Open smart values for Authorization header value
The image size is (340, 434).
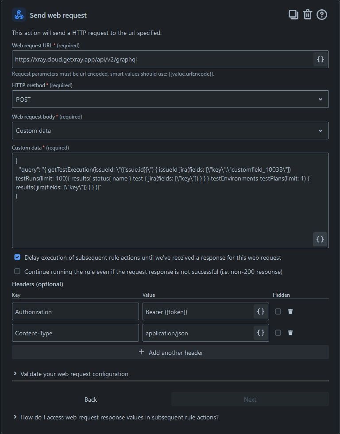pyautogui.click(x=261, y=311)
